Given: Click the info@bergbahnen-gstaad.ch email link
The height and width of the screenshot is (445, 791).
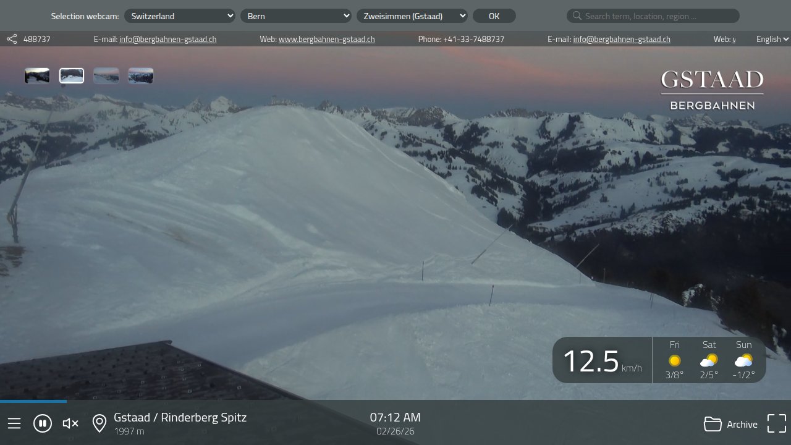Looking at the screenshot, I should 167,40.
